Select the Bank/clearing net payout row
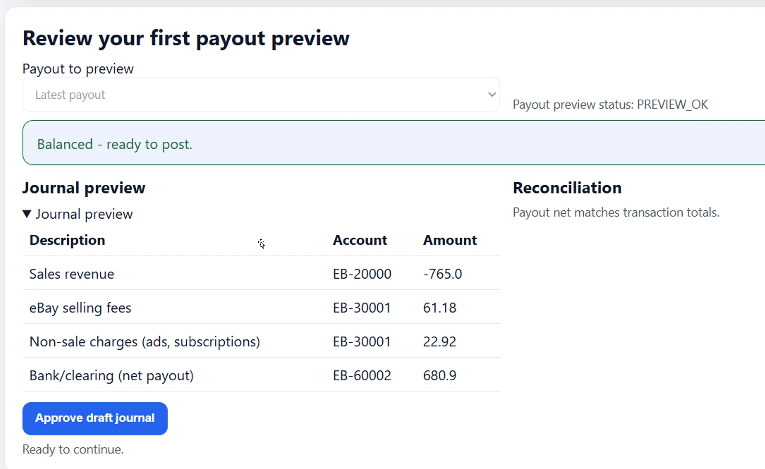The height and width of the screenshot is (469, 765). (x=151, y=375)
